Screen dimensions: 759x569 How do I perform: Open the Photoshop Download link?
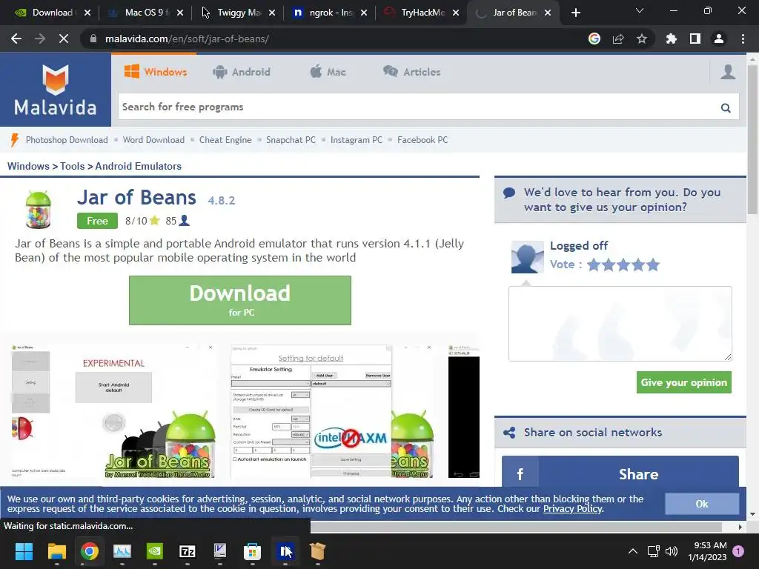point(67,140)
